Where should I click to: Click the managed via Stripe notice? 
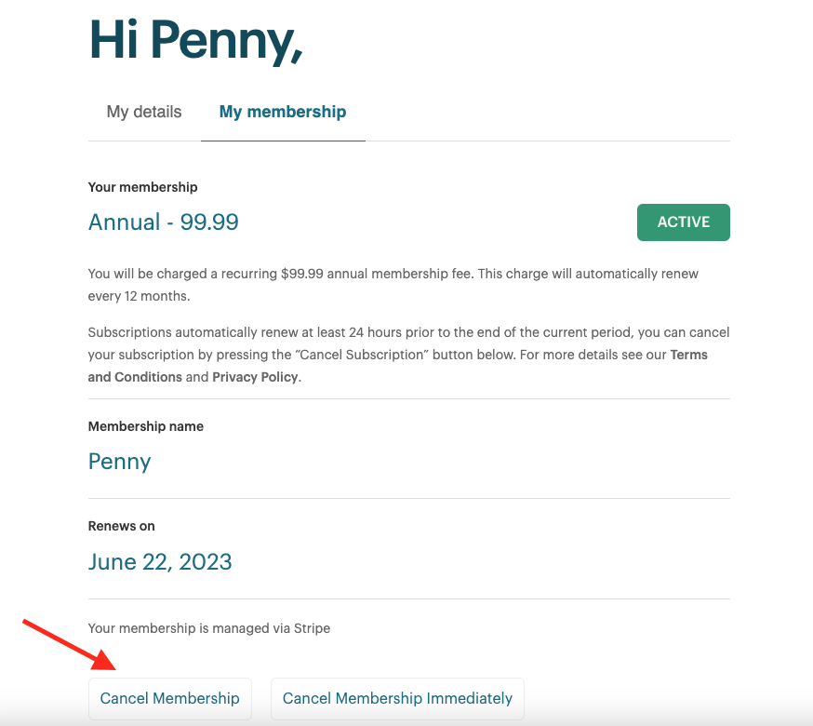209,628
